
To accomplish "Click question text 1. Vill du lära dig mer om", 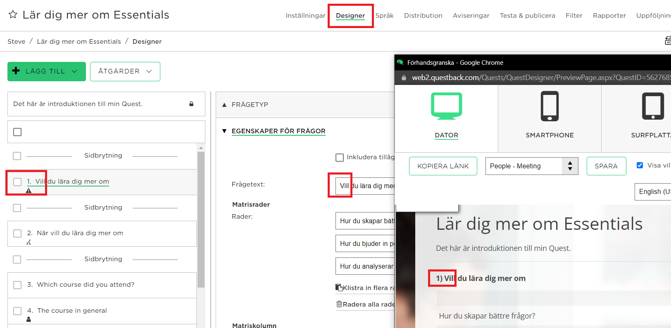I will (x=68, y=182).
